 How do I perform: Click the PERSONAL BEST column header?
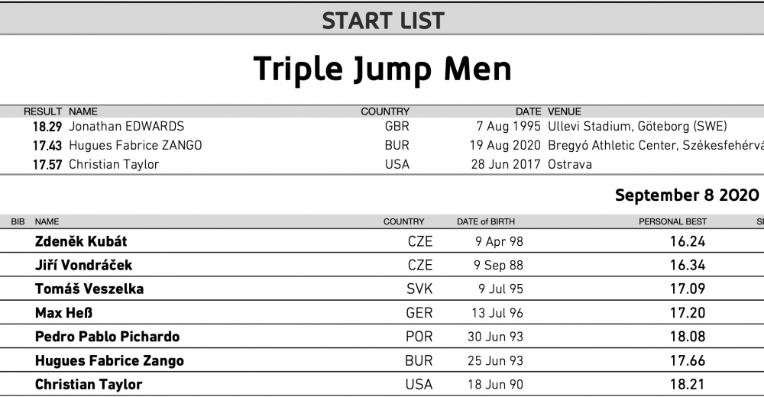click(672, 221)
